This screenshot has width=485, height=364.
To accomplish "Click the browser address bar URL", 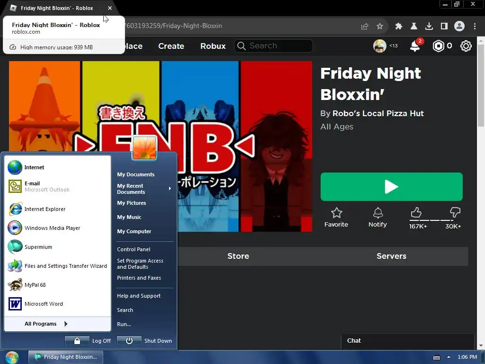I will point(173,26).
